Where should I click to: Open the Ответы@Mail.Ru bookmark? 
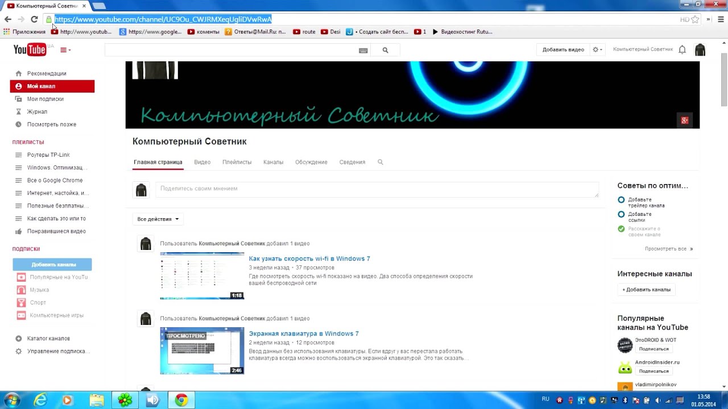pos(255,32)
